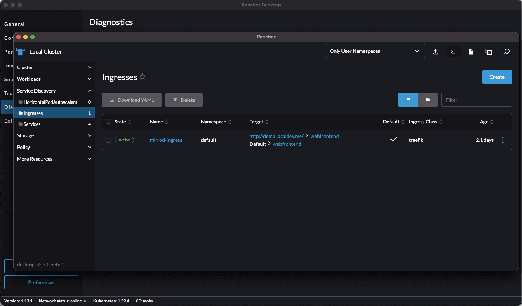The height and width of the screenshot is (306, 522).
Task: Expand the More Resources section
Action: pos(54,159)
